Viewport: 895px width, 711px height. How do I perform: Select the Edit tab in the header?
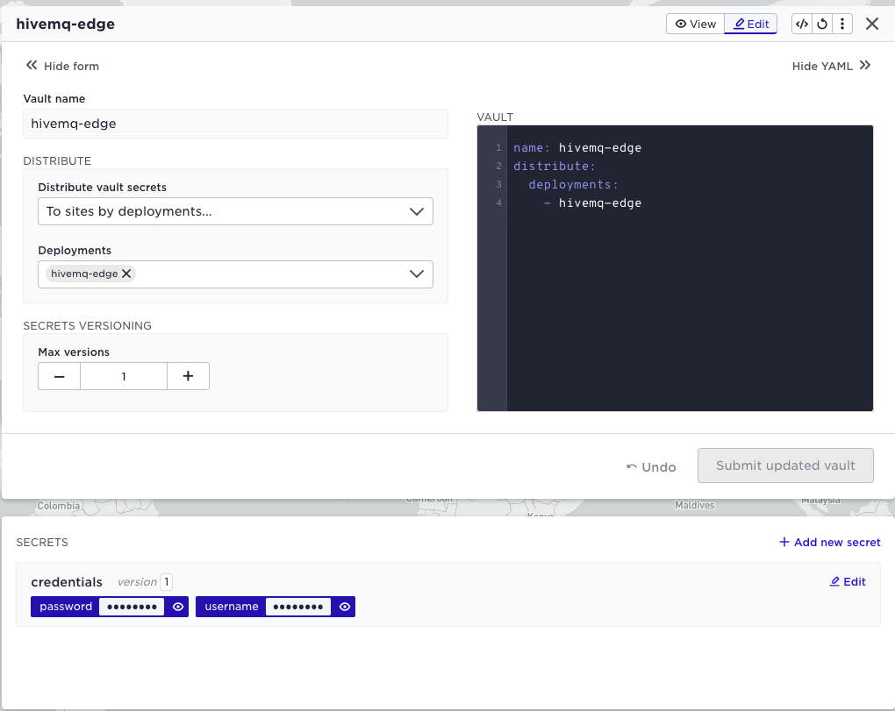coord(750,24)
